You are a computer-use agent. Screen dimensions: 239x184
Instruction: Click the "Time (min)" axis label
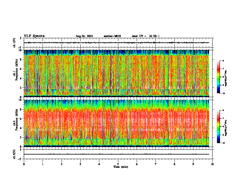[121, 167]
